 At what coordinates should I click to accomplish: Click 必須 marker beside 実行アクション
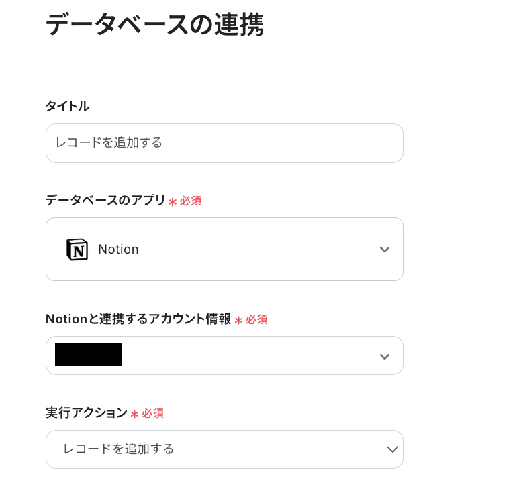coord(152,414)
